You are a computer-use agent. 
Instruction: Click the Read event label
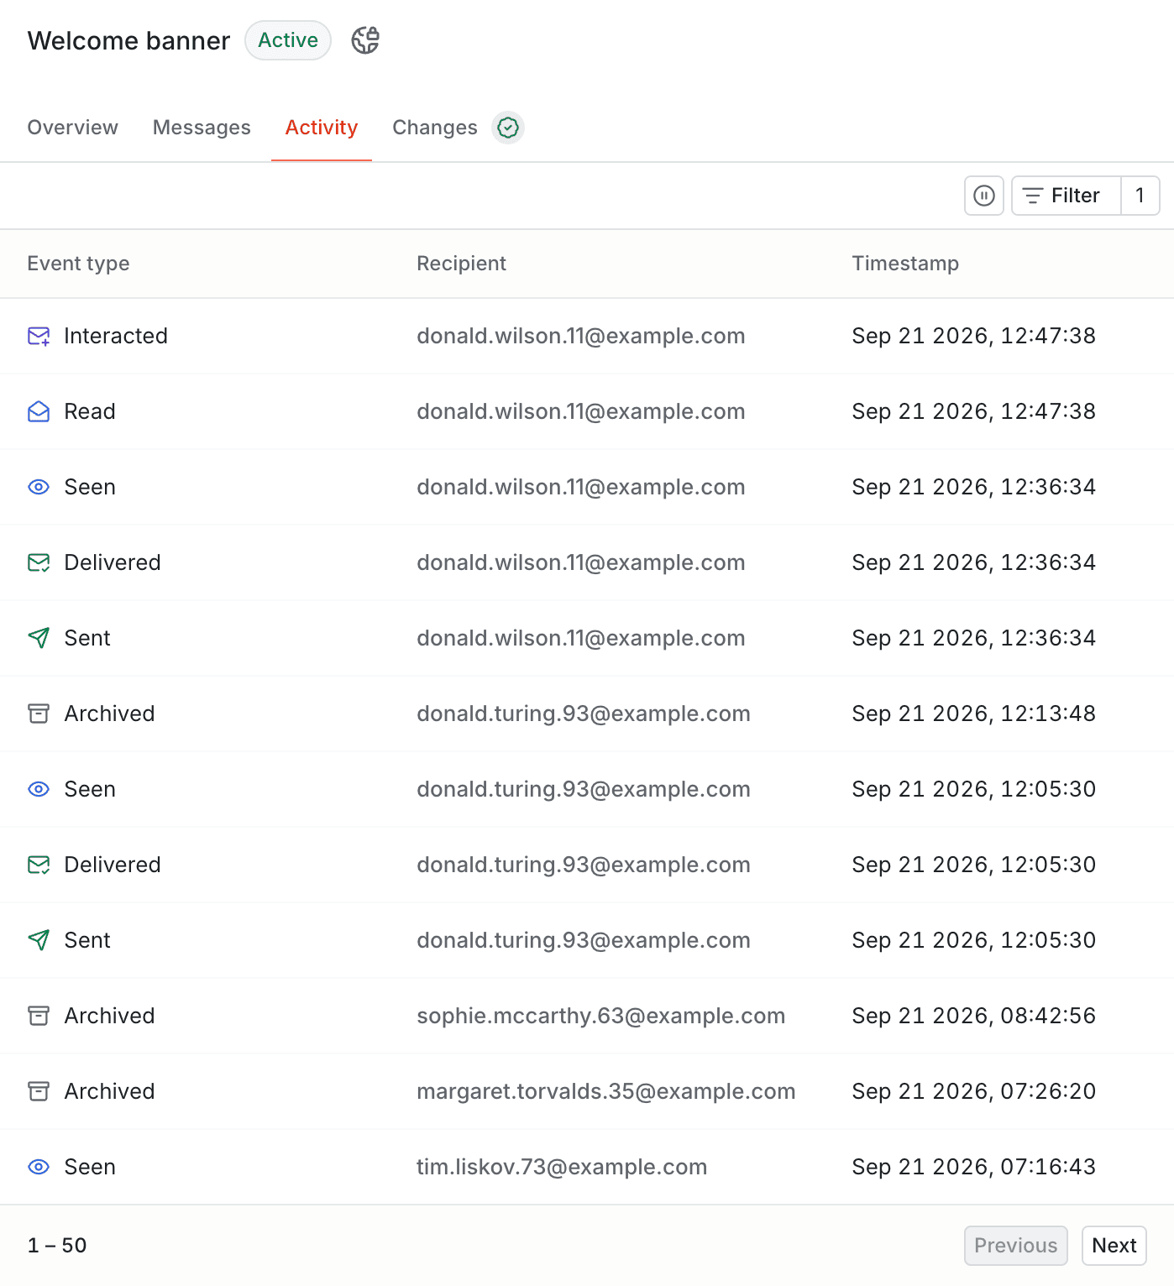(90, 411)
